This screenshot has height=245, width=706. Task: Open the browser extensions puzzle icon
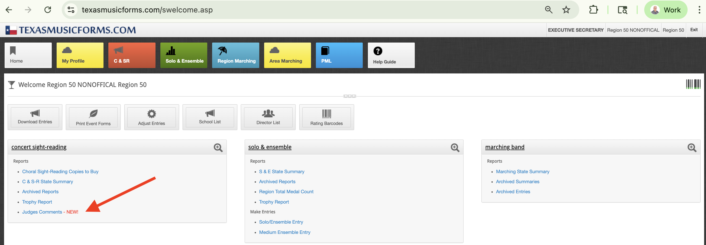(593, 10)
